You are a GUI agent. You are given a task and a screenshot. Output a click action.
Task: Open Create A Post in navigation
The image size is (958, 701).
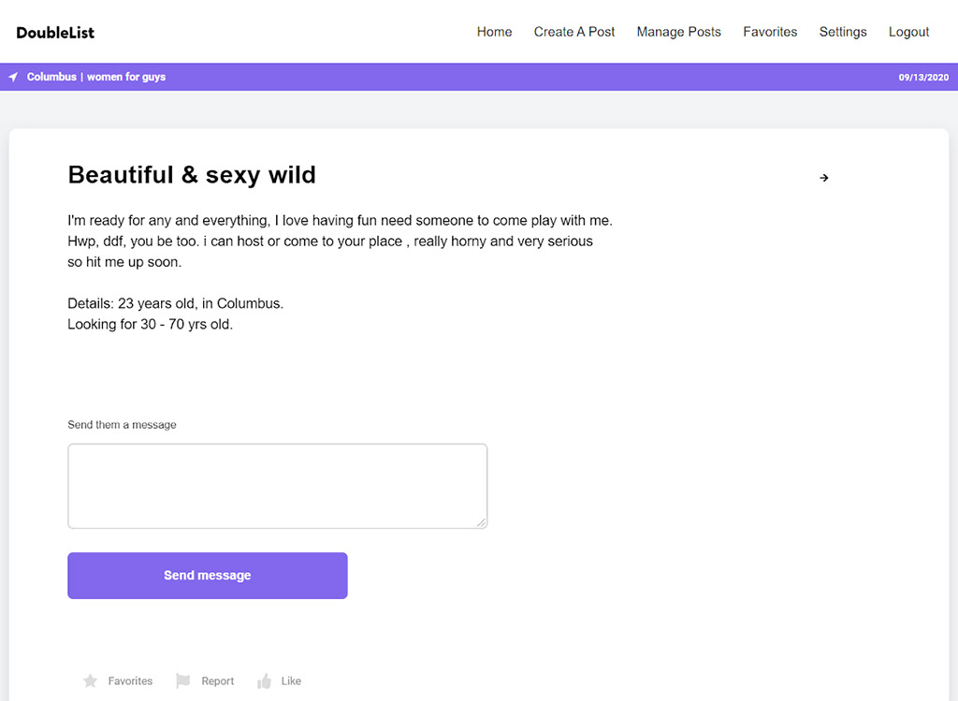[x=574, y=32]
